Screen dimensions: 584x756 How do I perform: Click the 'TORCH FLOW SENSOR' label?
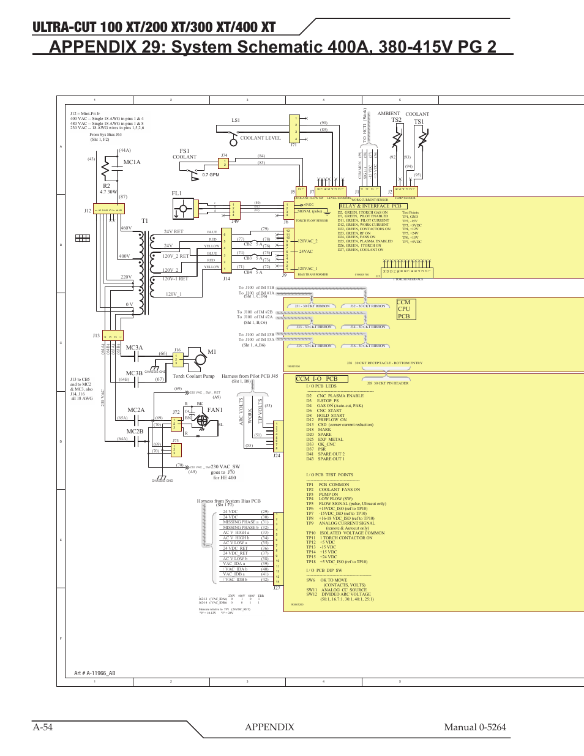312,220
